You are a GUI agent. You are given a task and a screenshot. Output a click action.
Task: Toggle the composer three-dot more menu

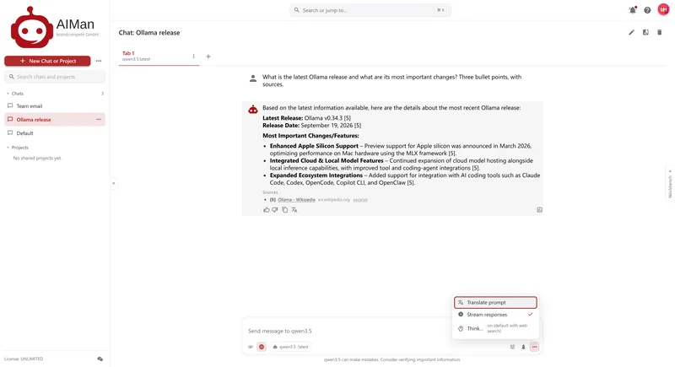pos(534,347)
